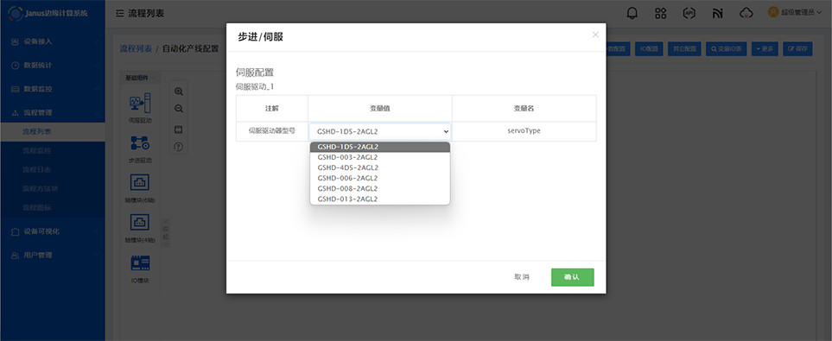Choose GSHD-003-2AGL2 in the dropdown list
This screenshot has height=341, width=832.
[x=380, y=157]
